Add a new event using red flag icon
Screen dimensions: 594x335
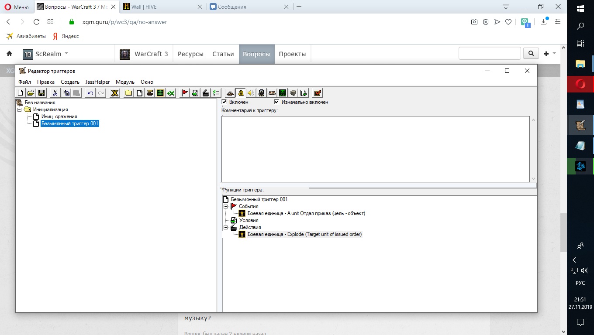coord(185,92)
